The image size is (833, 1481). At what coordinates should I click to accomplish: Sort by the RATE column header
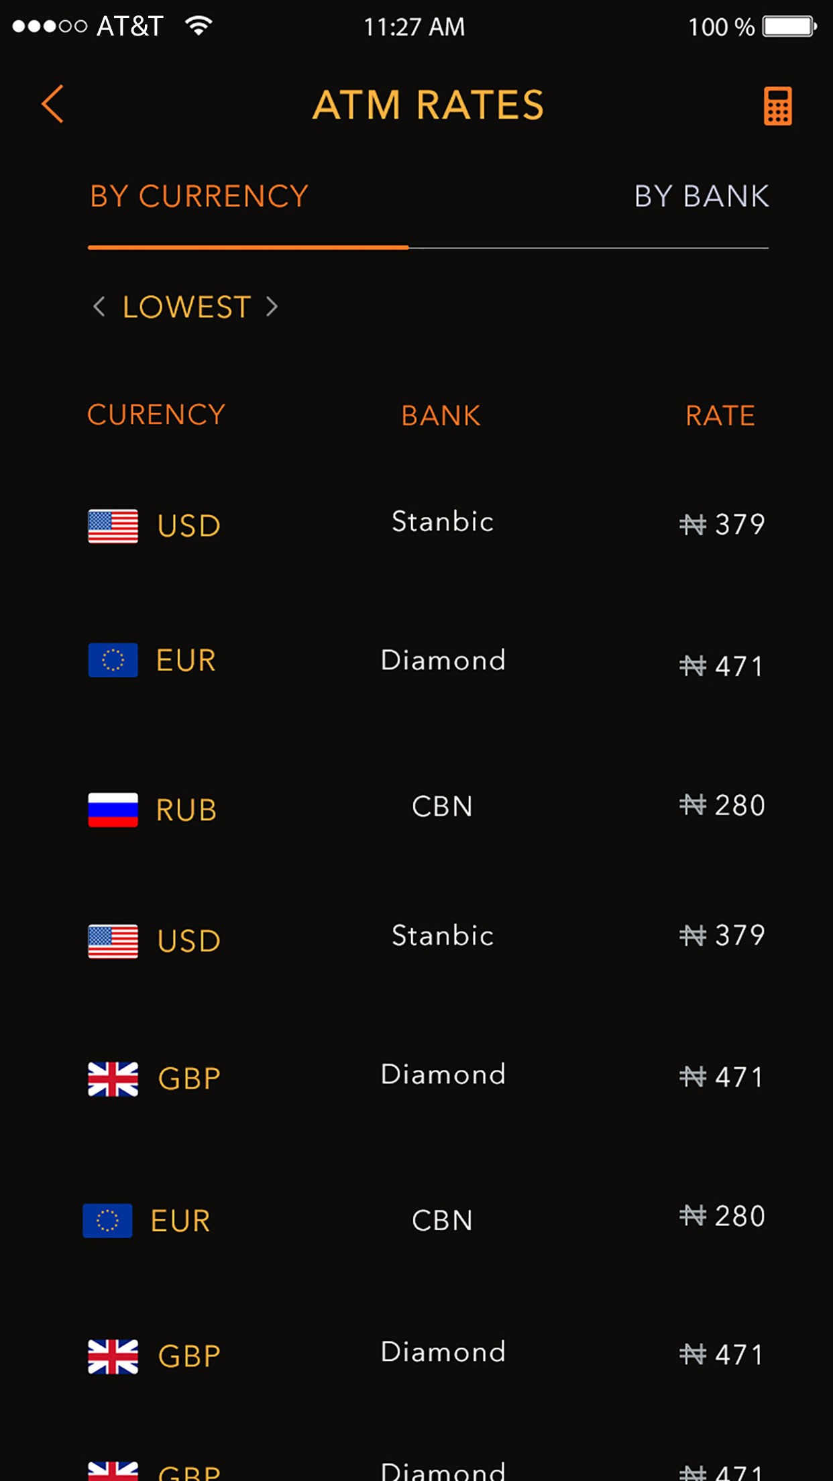click(x=720, y=415)
